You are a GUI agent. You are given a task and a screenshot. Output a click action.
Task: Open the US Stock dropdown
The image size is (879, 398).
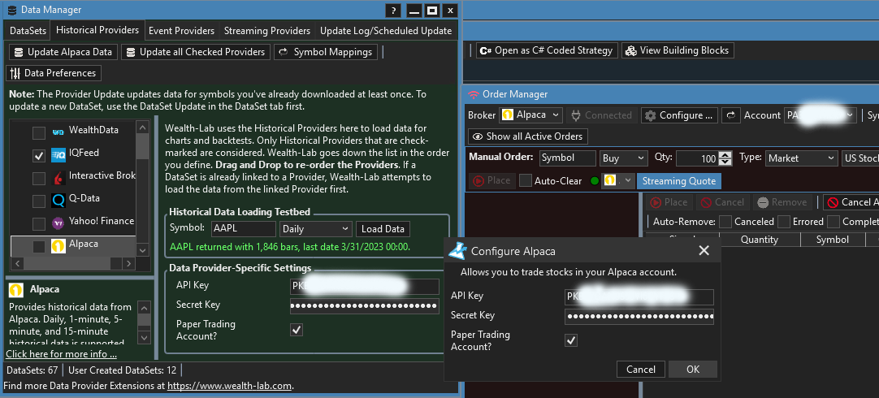[x=860, y=158]
